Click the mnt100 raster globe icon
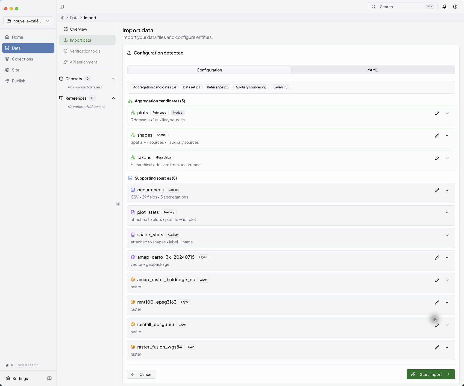Image resolution: width=464 pixels, height=386 pixels. coord(133,302)
